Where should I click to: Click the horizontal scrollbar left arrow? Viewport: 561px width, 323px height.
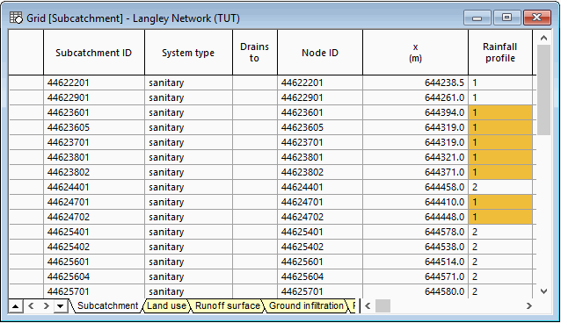tap(368, 305)
